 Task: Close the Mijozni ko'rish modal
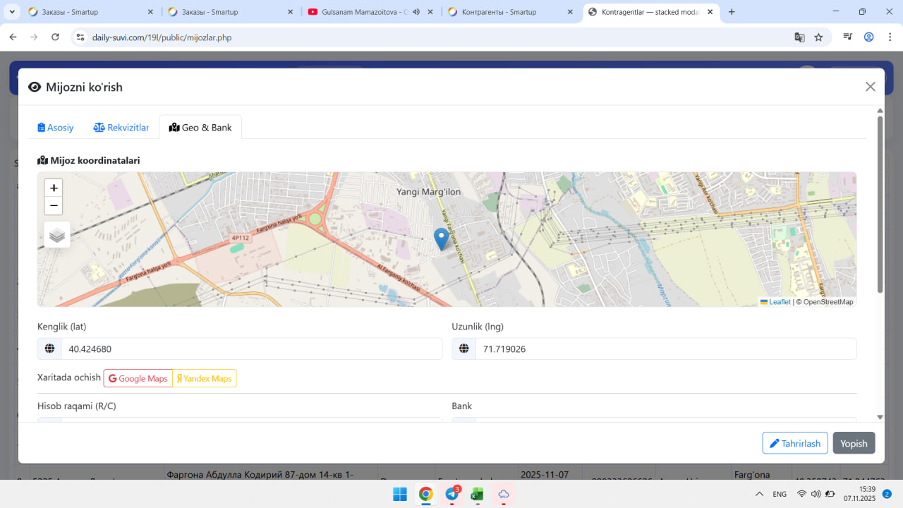(x=870, y=87)
